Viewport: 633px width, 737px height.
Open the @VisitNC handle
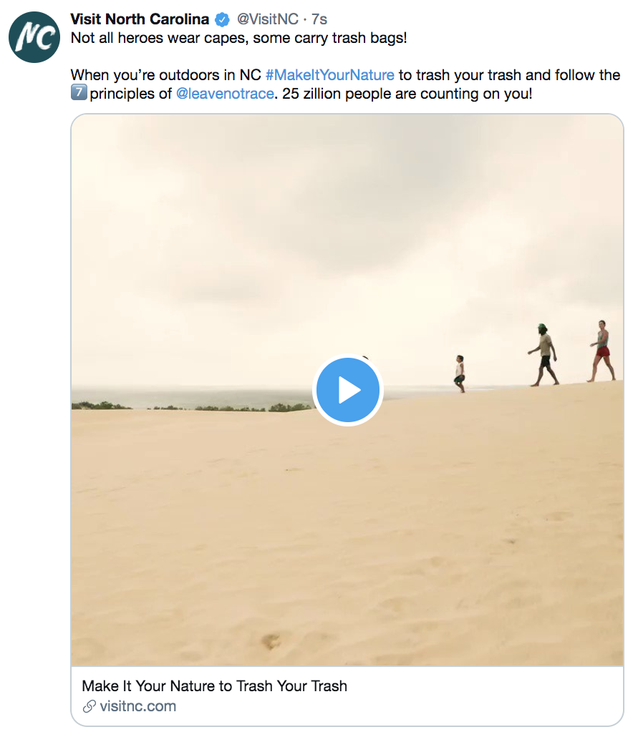[267, 19]
